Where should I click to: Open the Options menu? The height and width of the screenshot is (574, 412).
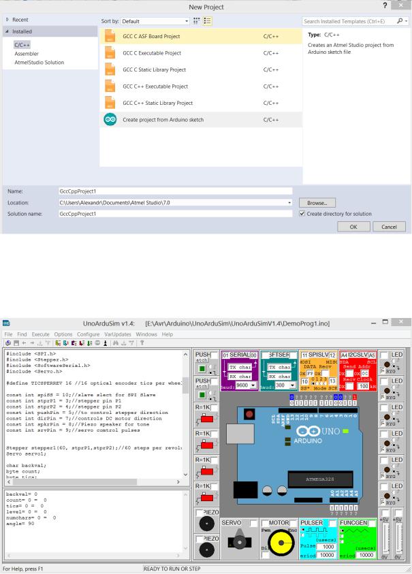63,334
